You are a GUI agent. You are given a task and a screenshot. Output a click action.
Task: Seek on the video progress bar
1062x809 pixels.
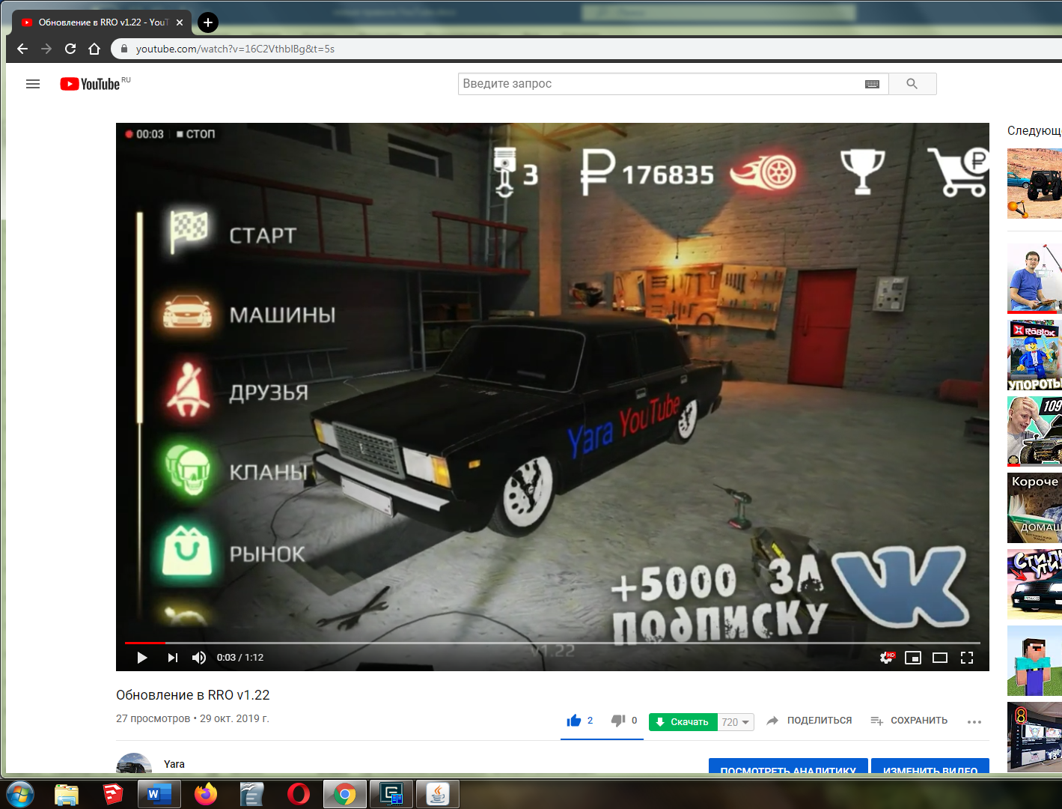coord(552,643)
